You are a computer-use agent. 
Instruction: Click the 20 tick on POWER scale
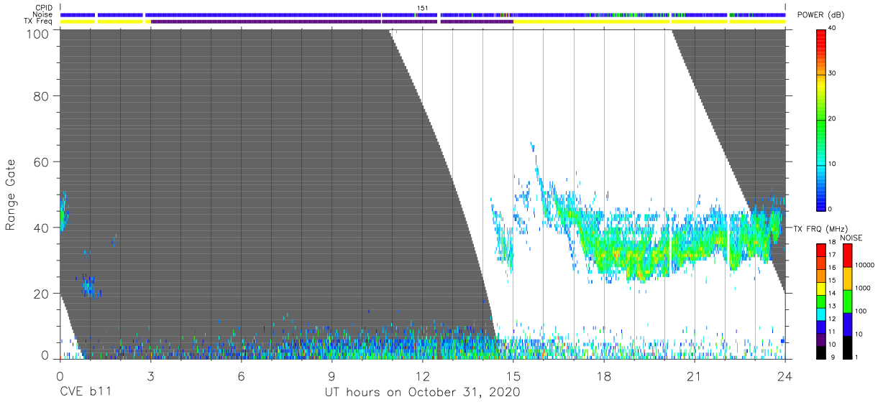[831, 118]
